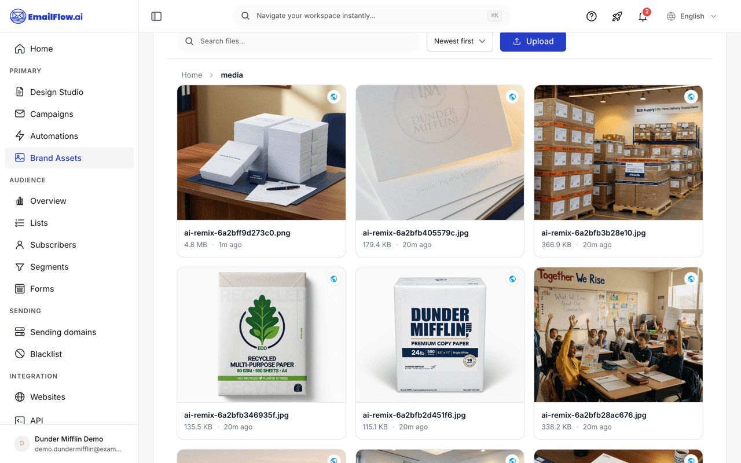Open Dunder Mifflin Demo account menu

(69, 444)
